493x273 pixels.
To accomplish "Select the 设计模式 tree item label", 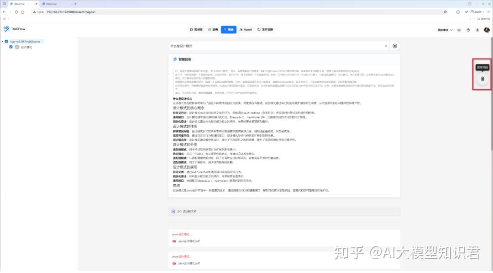I will [x=26, y=47].
